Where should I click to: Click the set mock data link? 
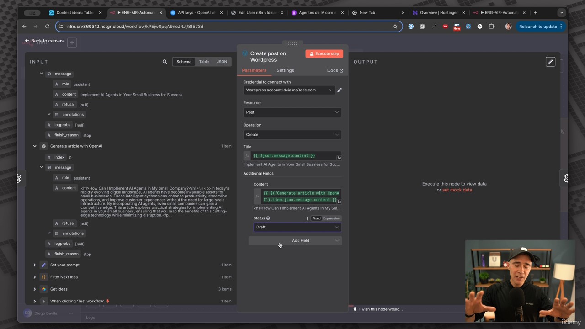(457, 190)
